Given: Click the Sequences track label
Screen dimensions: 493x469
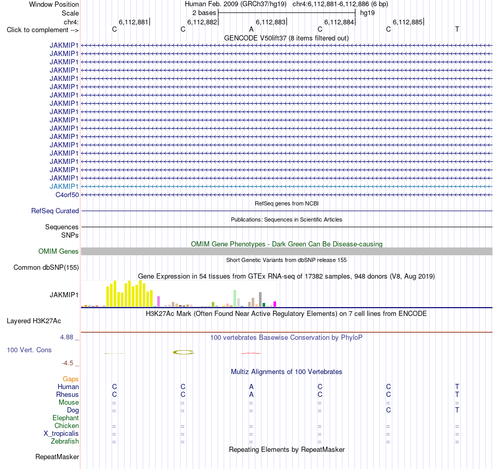Looking at the screenshot, I should pos(62,227).
